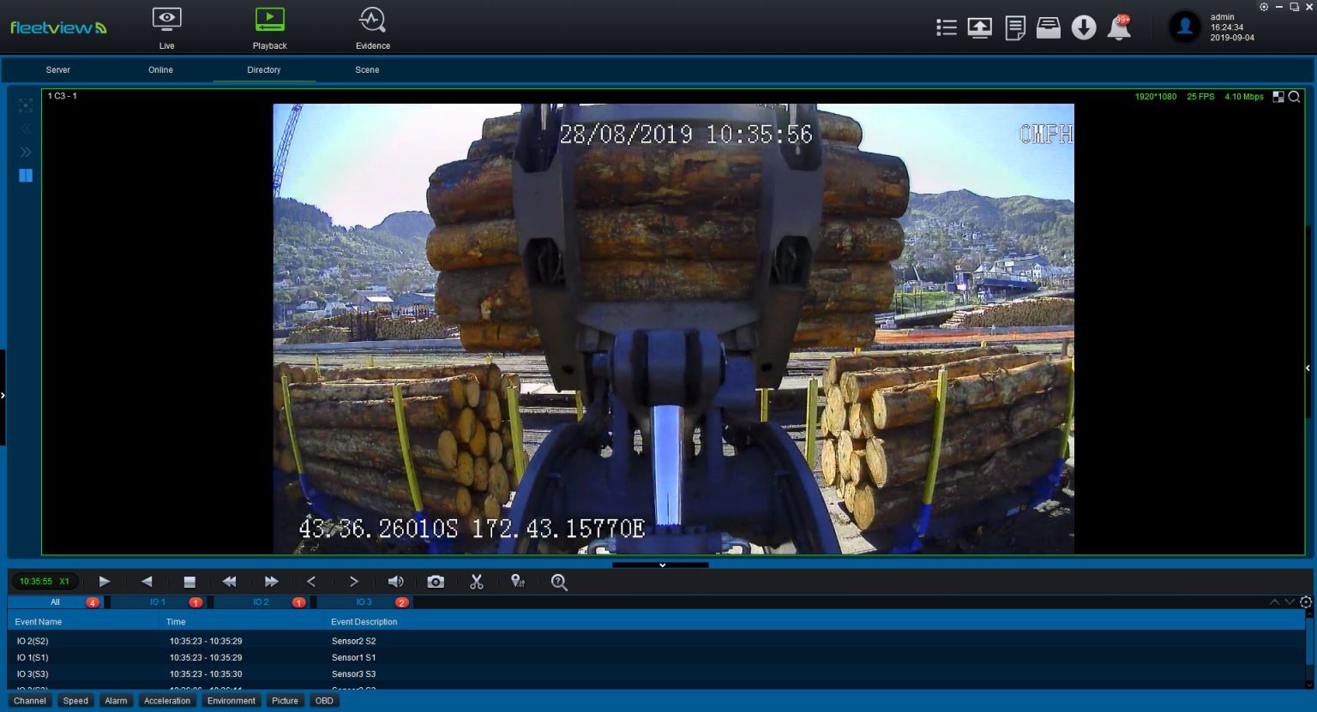Switch to the Live view module
1317x712 pixels.
166,26
